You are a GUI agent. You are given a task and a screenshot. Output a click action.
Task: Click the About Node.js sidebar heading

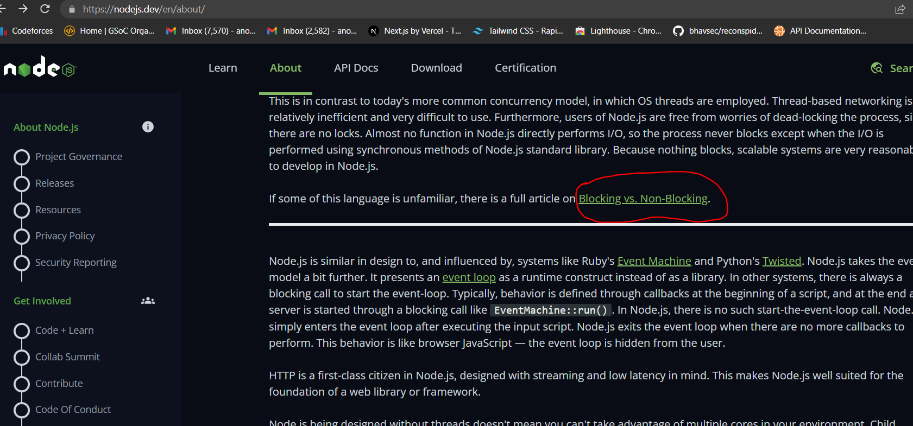point(46,127)
